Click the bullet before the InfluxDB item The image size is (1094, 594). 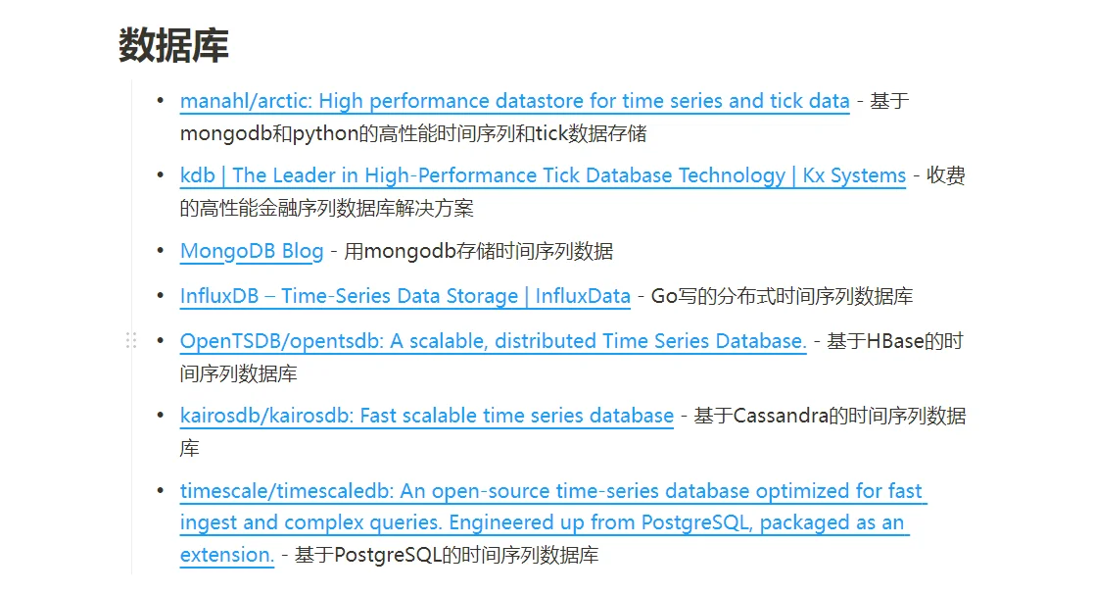point(161,295)
